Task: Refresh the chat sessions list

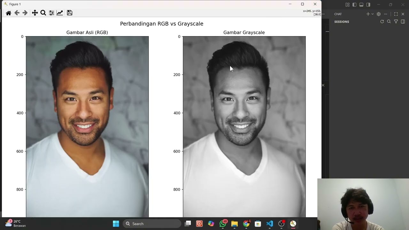Action: pyautogui.click(x=382, y=21)
